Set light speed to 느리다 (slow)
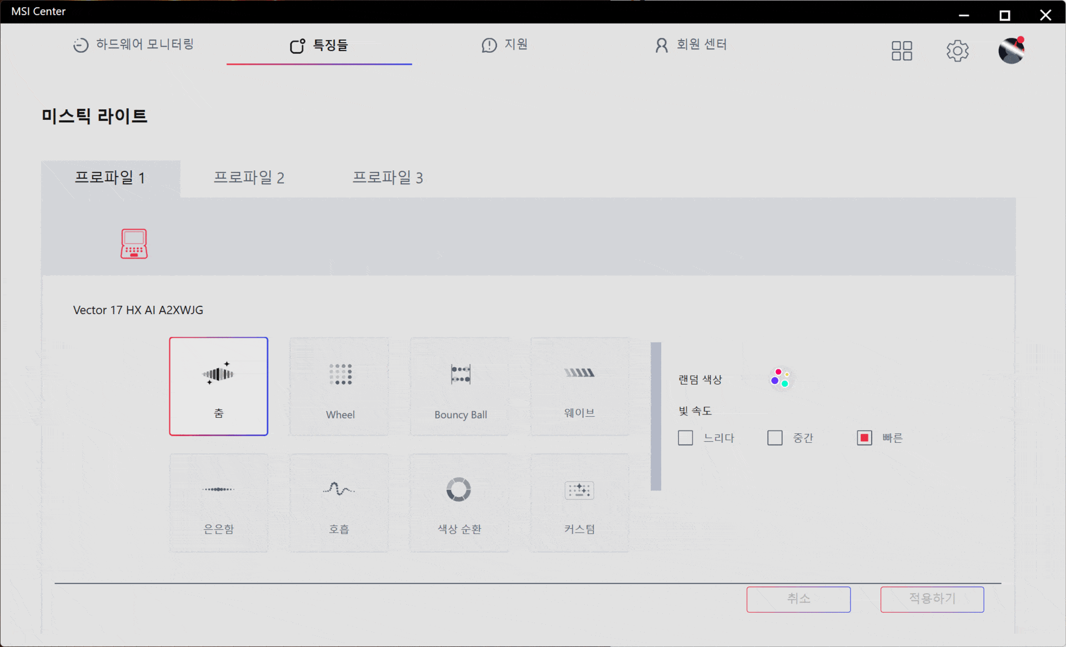The height and width of the screenshot is (647, 1066). coord(686,438)
